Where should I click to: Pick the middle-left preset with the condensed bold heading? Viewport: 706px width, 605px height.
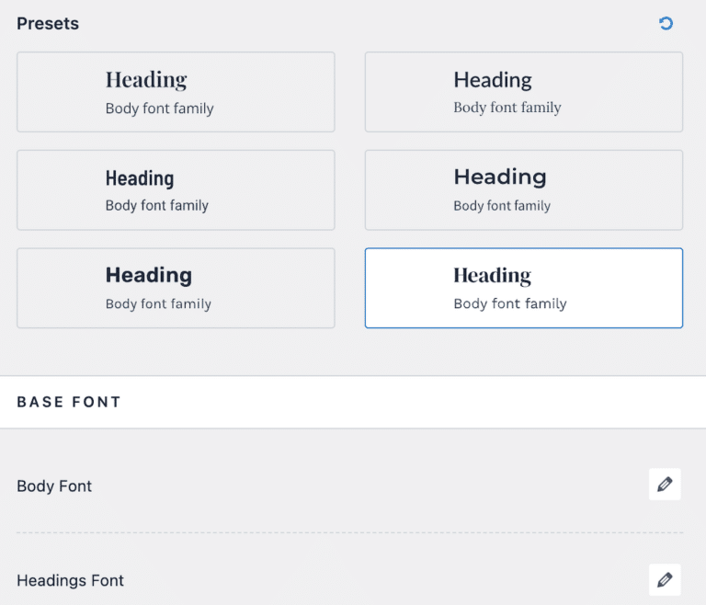[176, 190]
